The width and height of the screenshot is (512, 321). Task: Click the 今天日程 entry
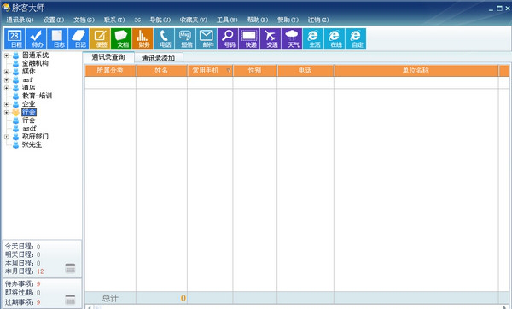22,247
